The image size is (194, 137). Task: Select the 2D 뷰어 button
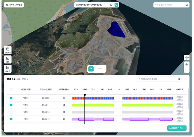[8, 59]
